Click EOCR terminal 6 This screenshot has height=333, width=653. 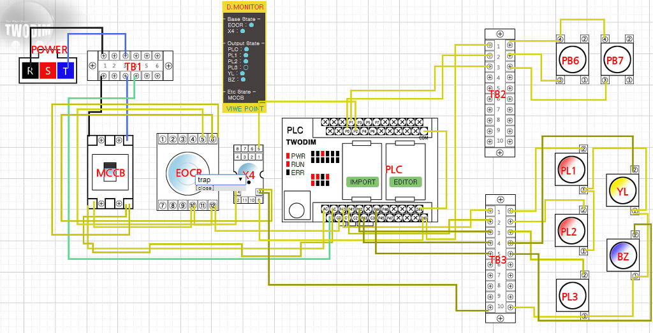pos(212,139)
